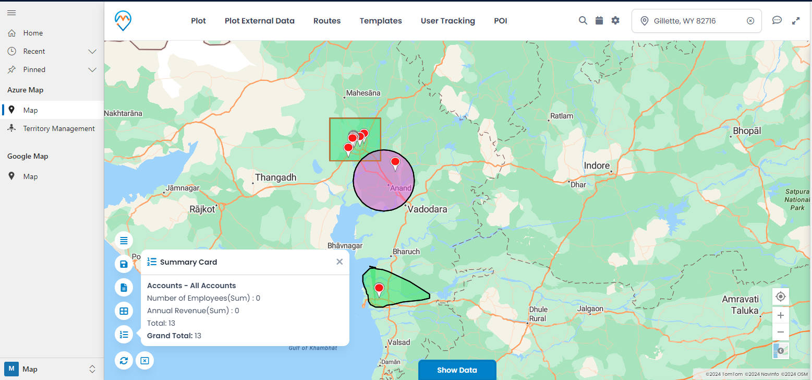
Task: Click the MappyField logo icon
Action: (123, 21)
